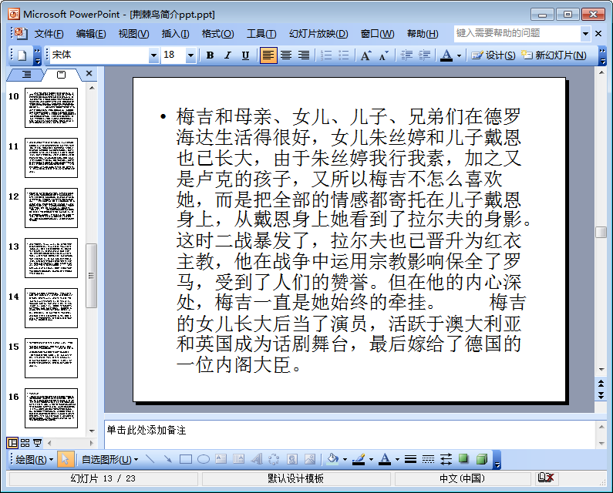Insert clip art

292,459
